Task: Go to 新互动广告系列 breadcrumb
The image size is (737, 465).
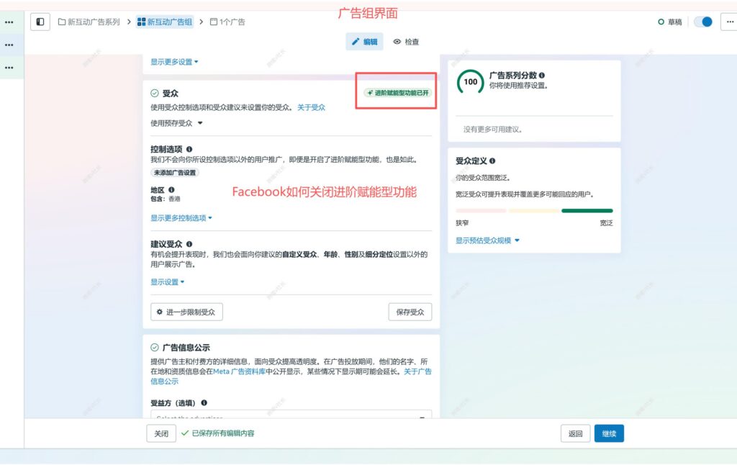Action: tap(89, 22)
